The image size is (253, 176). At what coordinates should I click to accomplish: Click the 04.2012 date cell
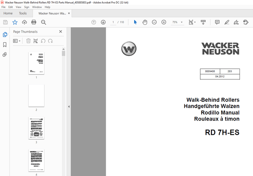click(220, 77)
